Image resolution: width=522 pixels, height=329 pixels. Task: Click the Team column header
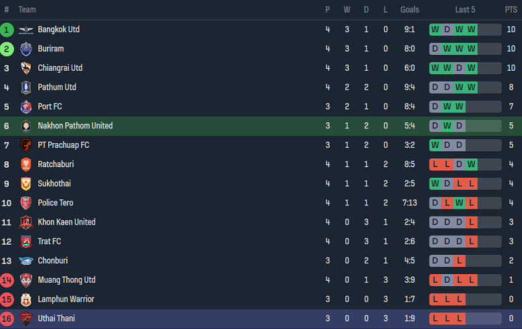27,9
